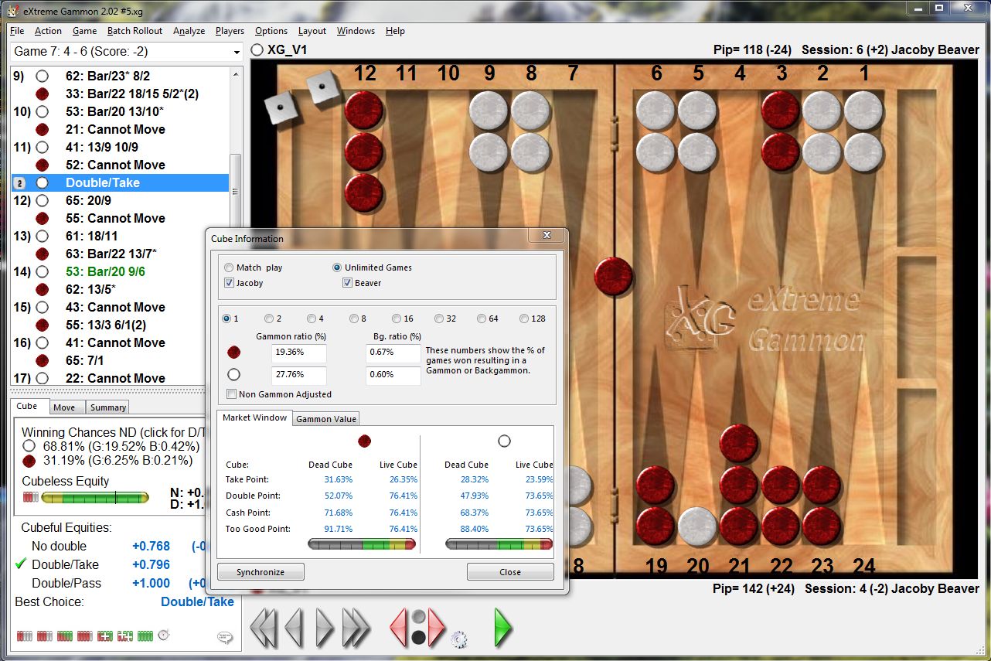Advance to next move with single-right gray arrow
The width and height of the screenshot is (991, 661).
pyautogui.click(x=325, y=627)
